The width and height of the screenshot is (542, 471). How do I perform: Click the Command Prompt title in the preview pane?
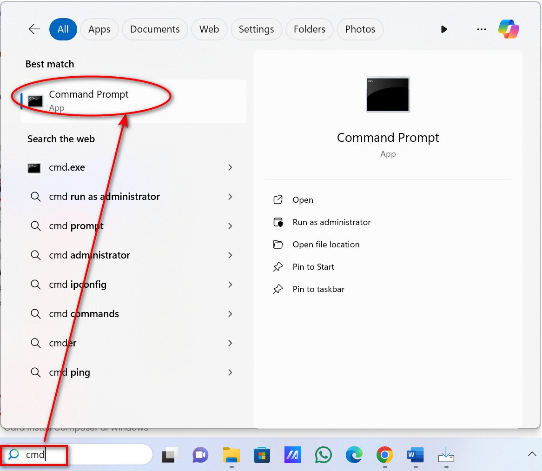coord(388,138)
